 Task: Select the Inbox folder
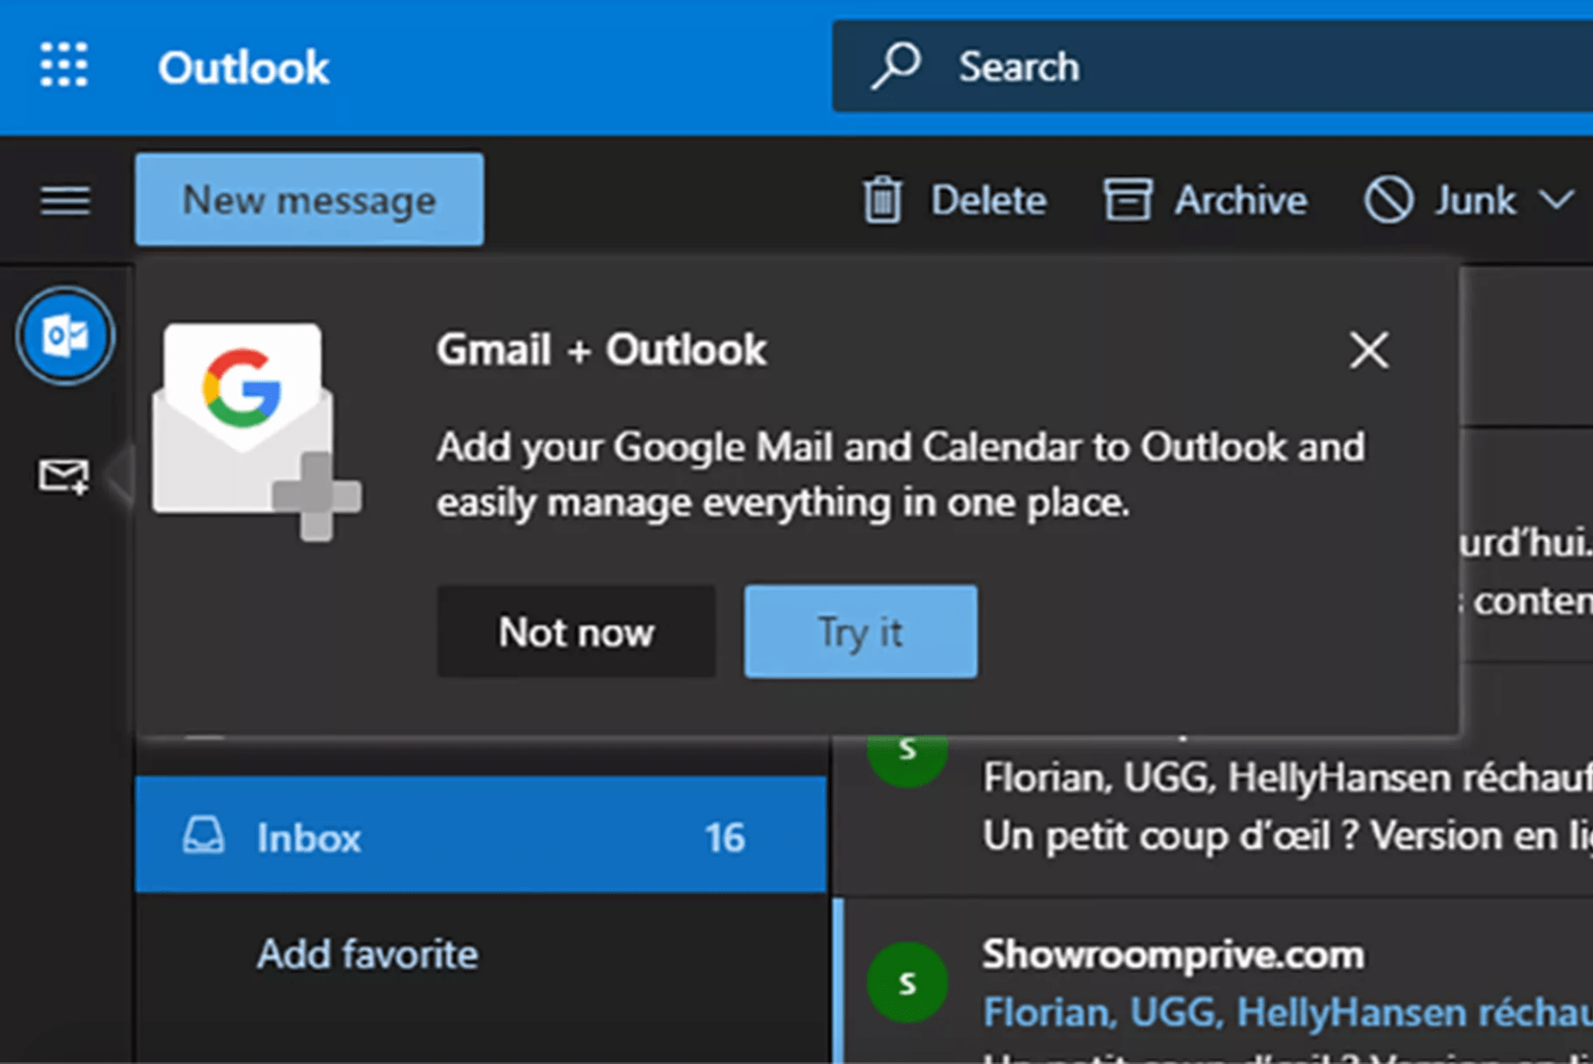click(x=309, y=837)
